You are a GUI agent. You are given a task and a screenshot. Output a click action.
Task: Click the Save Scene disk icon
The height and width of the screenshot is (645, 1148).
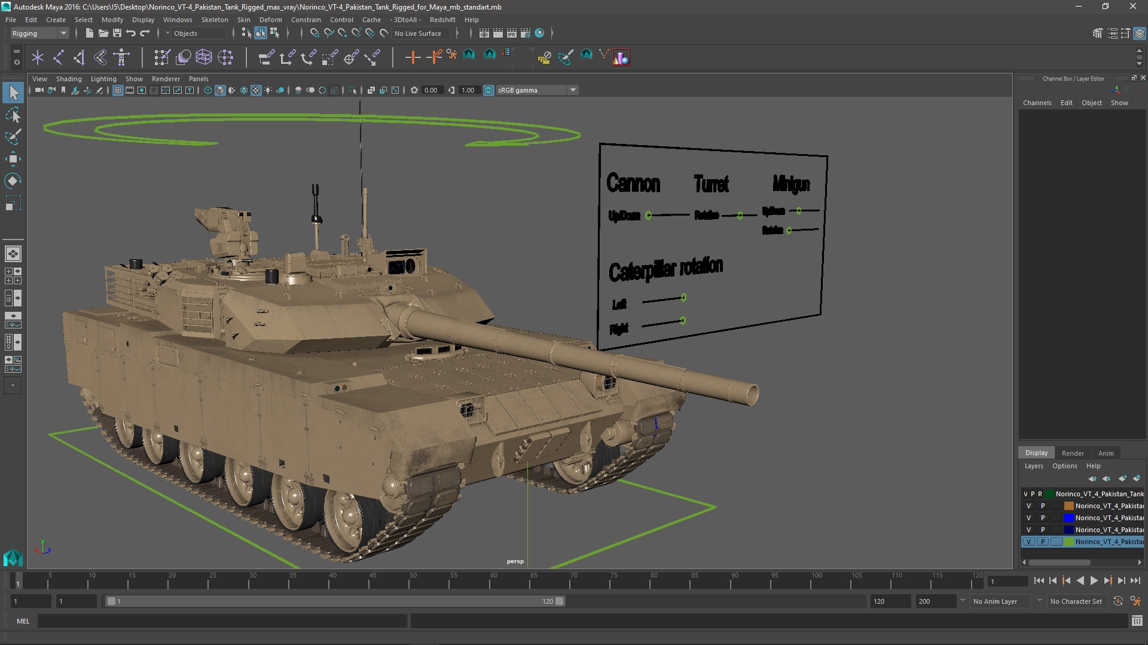coord(117,33)
